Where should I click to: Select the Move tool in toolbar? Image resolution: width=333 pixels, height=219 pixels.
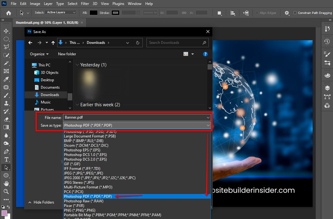point(6,31)
